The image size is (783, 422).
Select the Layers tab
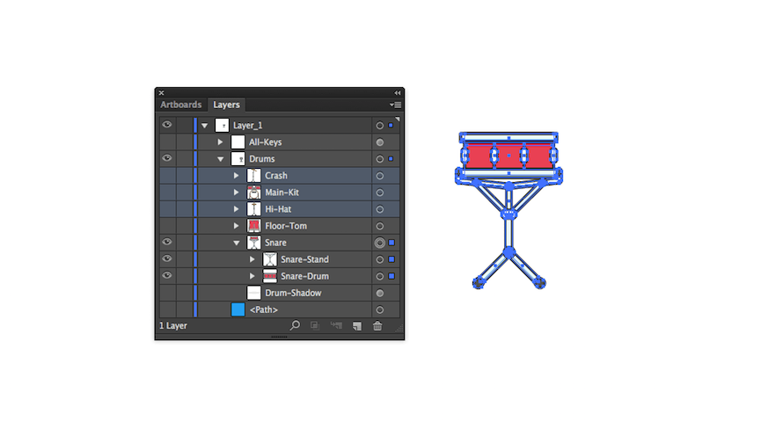pos(226,105)
